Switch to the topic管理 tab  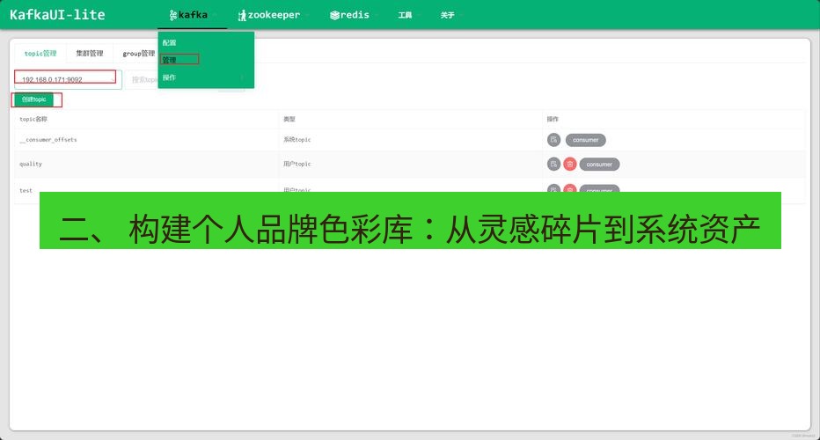(40, 54)
